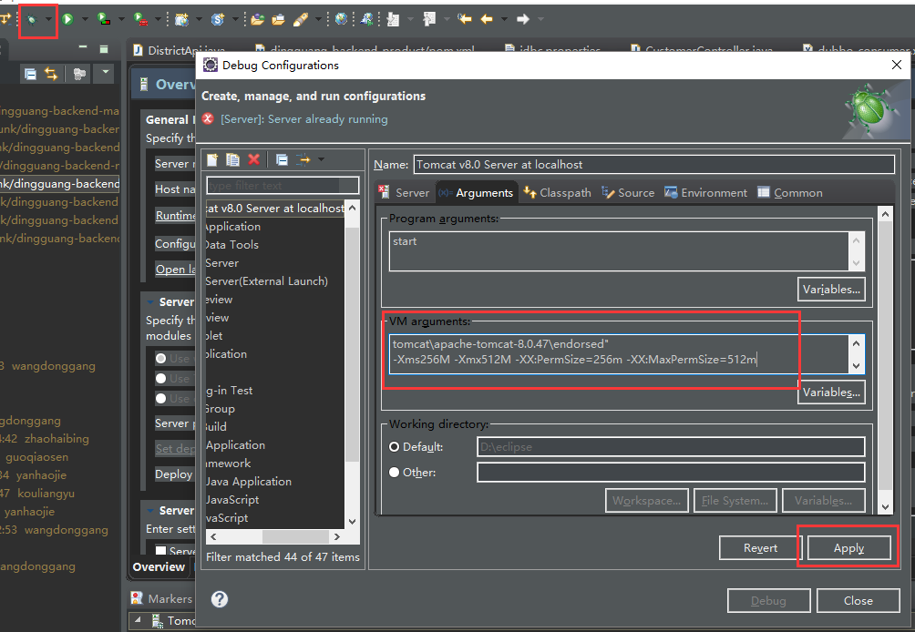Open the Overview tab at editor bottom
This screenshot has height=632, width=915.
(x=159, y=567)
